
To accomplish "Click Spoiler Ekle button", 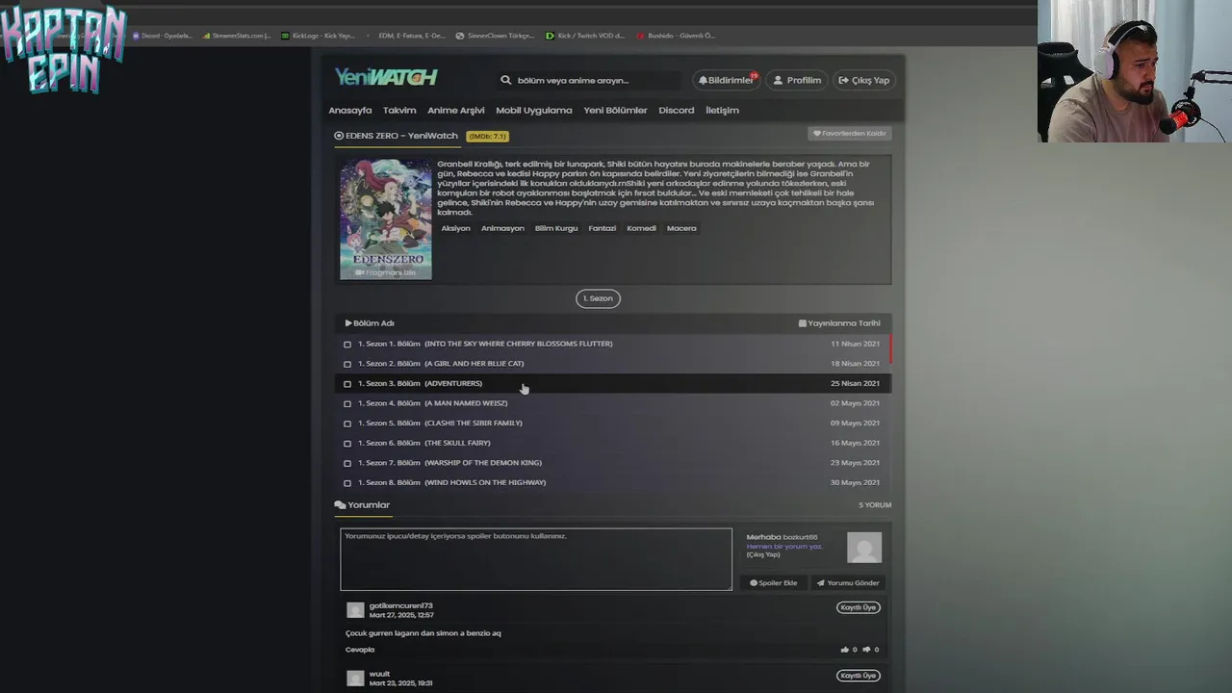I will pyautogui.click(x=774, y=582).
